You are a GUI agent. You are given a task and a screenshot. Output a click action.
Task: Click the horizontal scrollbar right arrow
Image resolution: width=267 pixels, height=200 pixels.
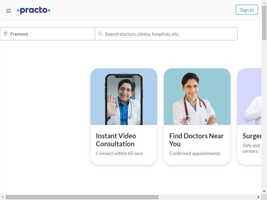click(259, 197)
